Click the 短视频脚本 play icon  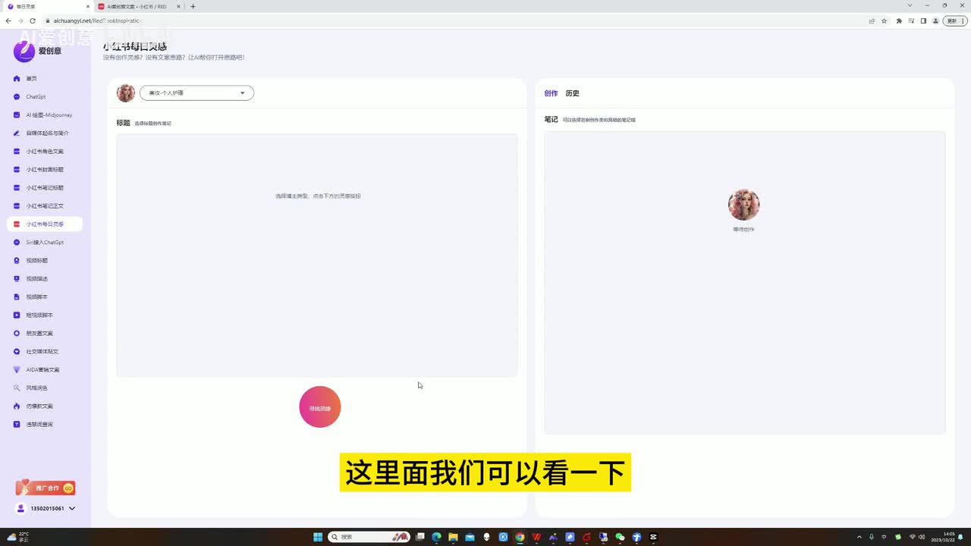(17, 315)
